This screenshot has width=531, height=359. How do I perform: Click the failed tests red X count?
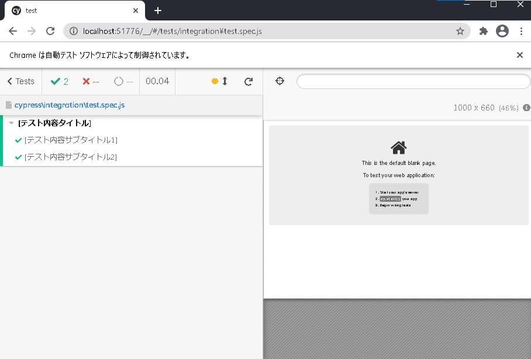click(91, 81)
